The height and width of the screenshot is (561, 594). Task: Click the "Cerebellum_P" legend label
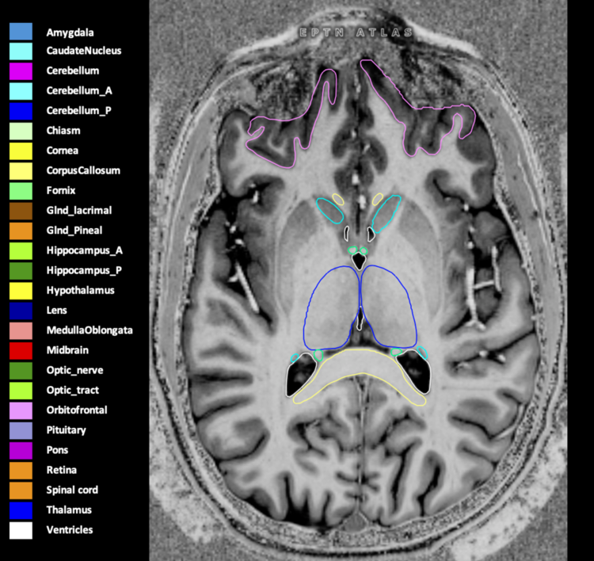78,111
